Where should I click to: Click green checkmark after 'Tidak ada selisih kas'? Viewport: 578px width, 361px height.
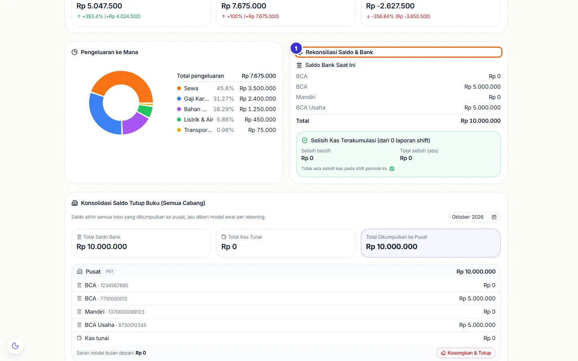coord(392,168)
